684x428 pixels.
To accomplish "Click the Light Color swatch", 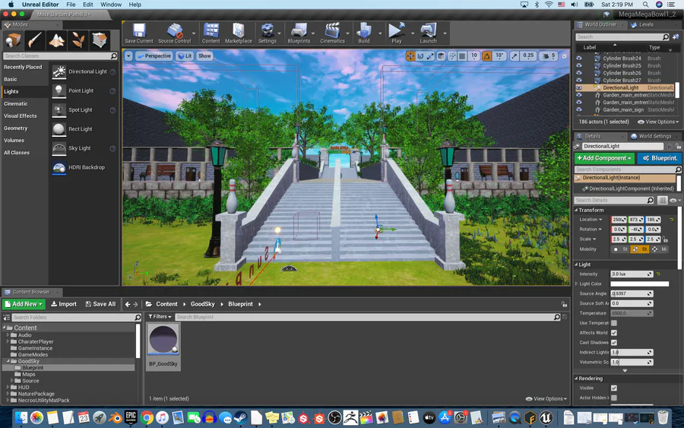I will [x=639, y=284].
